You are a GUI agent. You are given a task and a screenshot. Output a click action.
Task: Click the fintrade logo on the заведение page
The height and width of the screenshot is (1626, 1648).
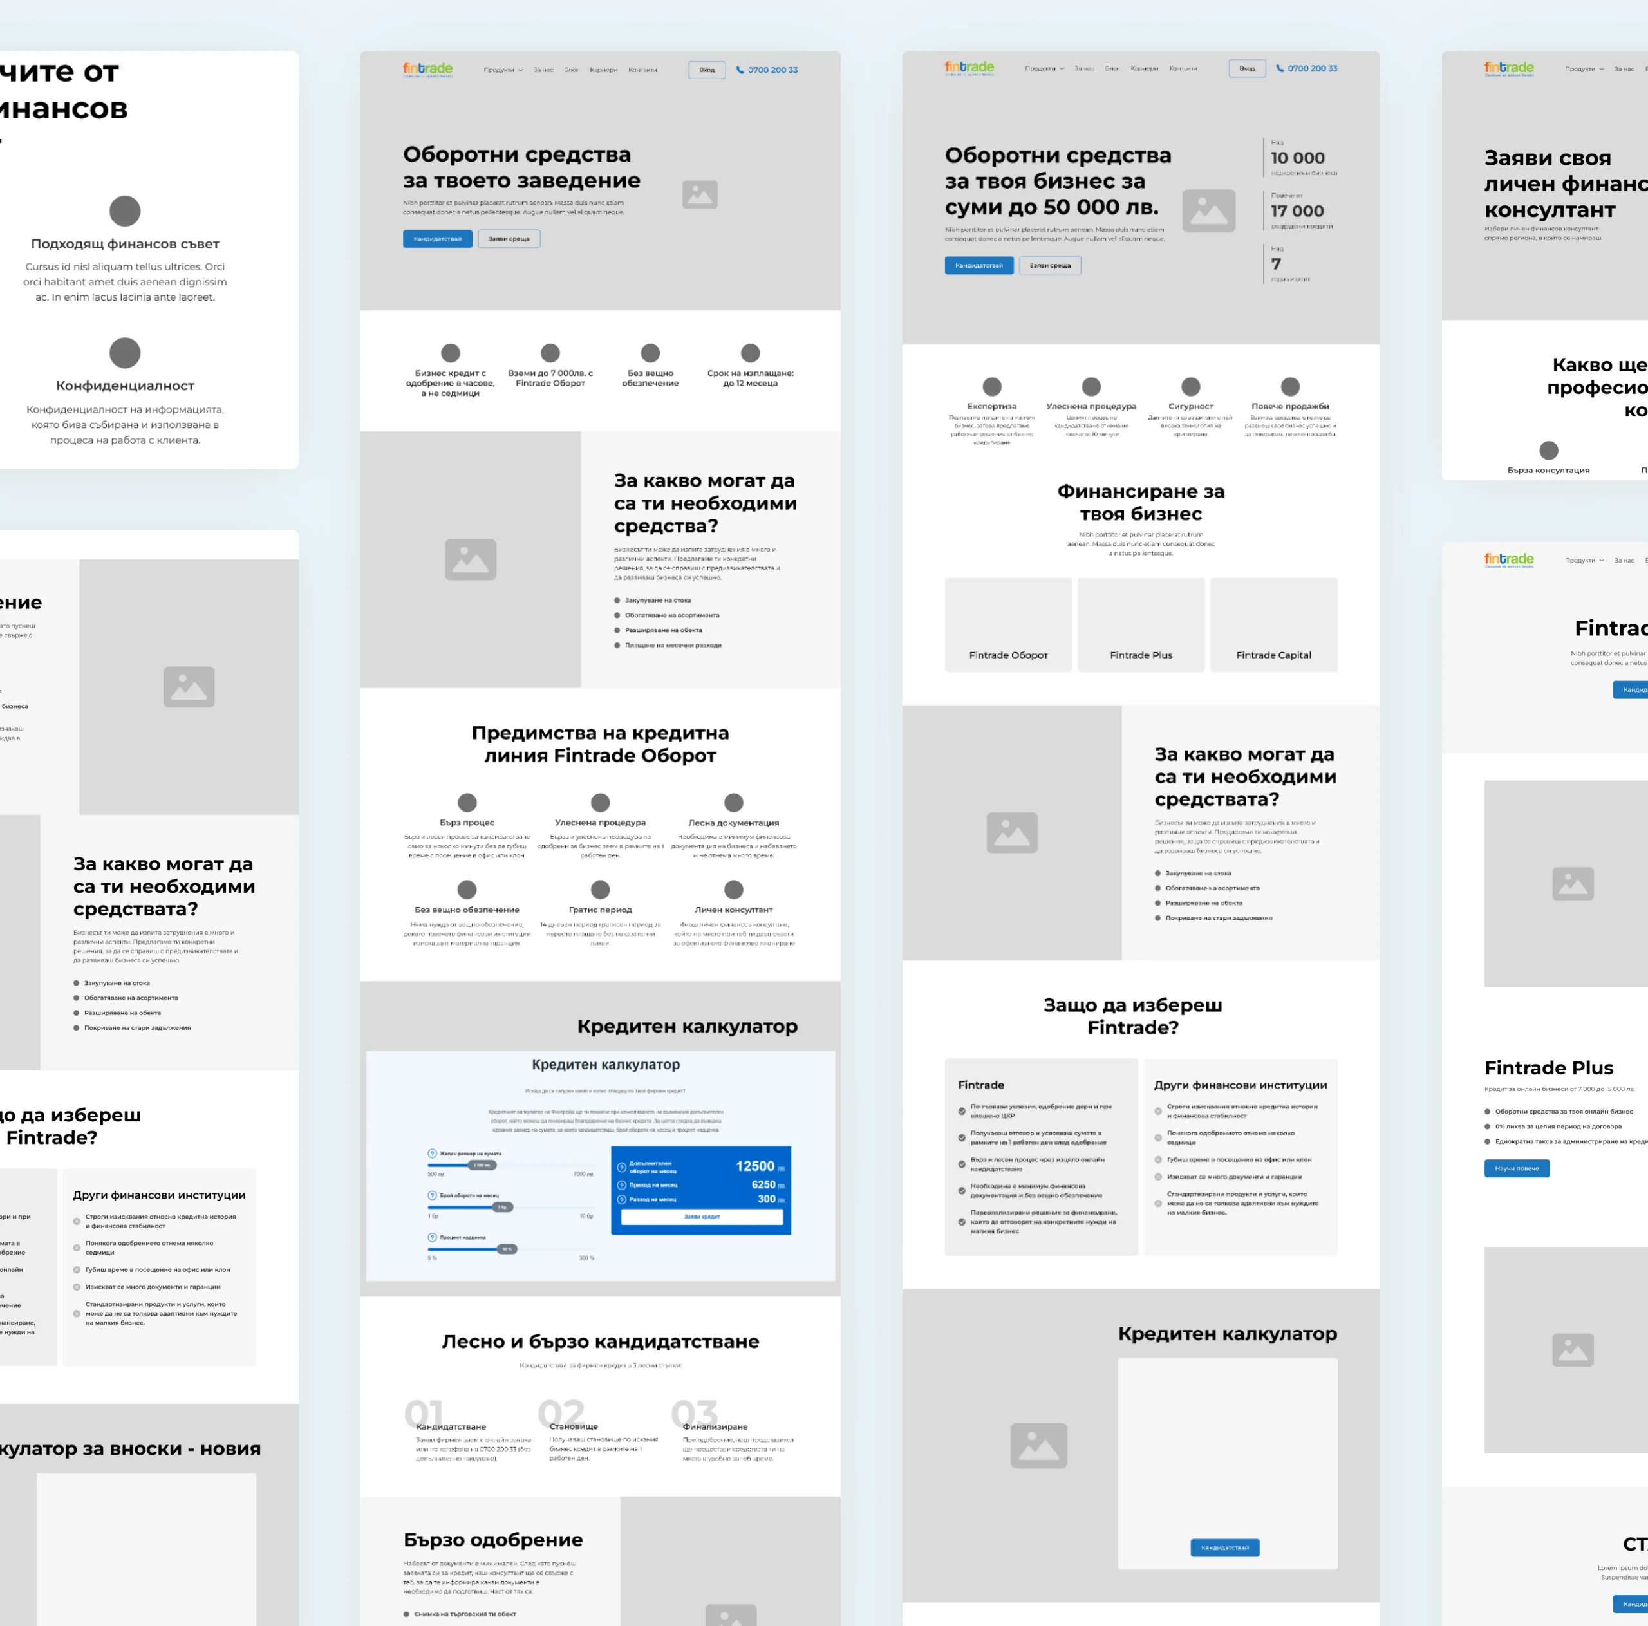tap(427, 69)
